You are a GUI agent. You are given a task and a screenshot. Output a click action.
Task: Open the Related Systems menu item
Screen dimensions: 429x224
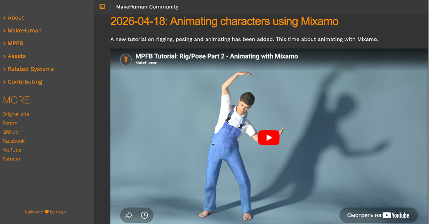click(31, 69)
